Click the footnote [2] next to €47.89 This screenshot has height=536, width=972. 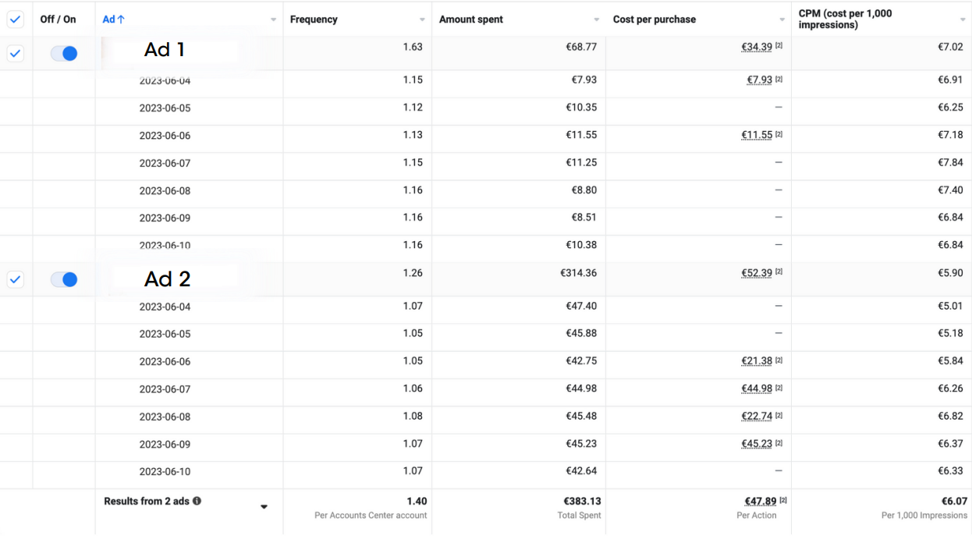[x=783, y=500]
